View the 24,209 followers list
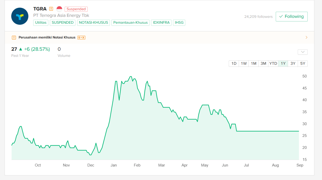The height and width of the screenshot is (180, 322). (x=258, y=17)
